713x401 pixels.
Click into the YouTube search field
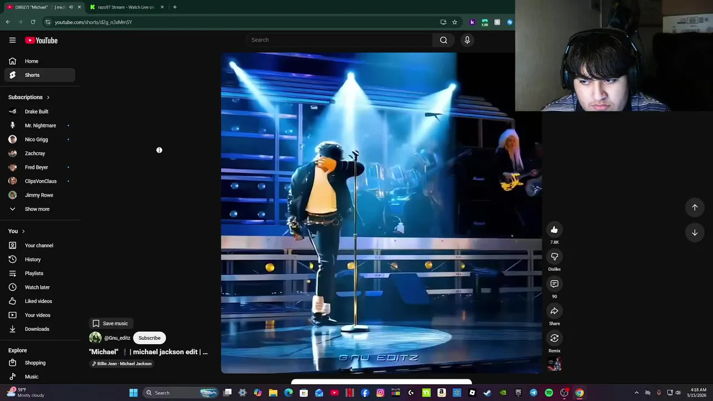pyautogui.click(x=339, y=40)
